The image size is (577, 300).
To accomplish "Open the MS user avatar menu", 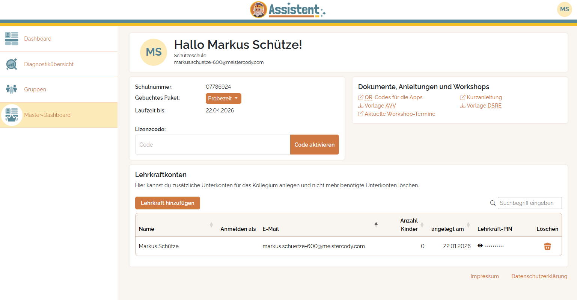I will coord(564,9).
